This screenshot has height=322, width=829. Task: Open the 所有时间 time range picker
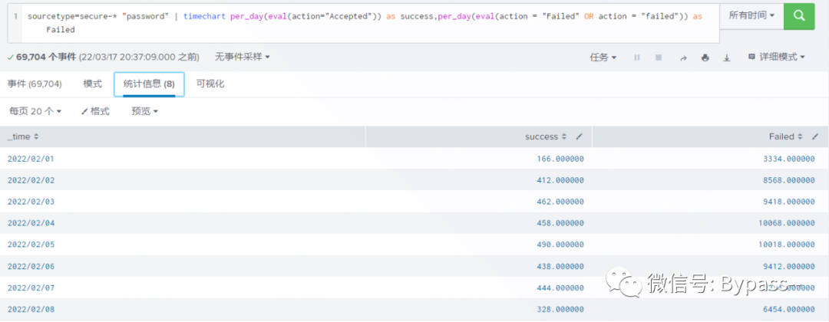click(751, 15)
